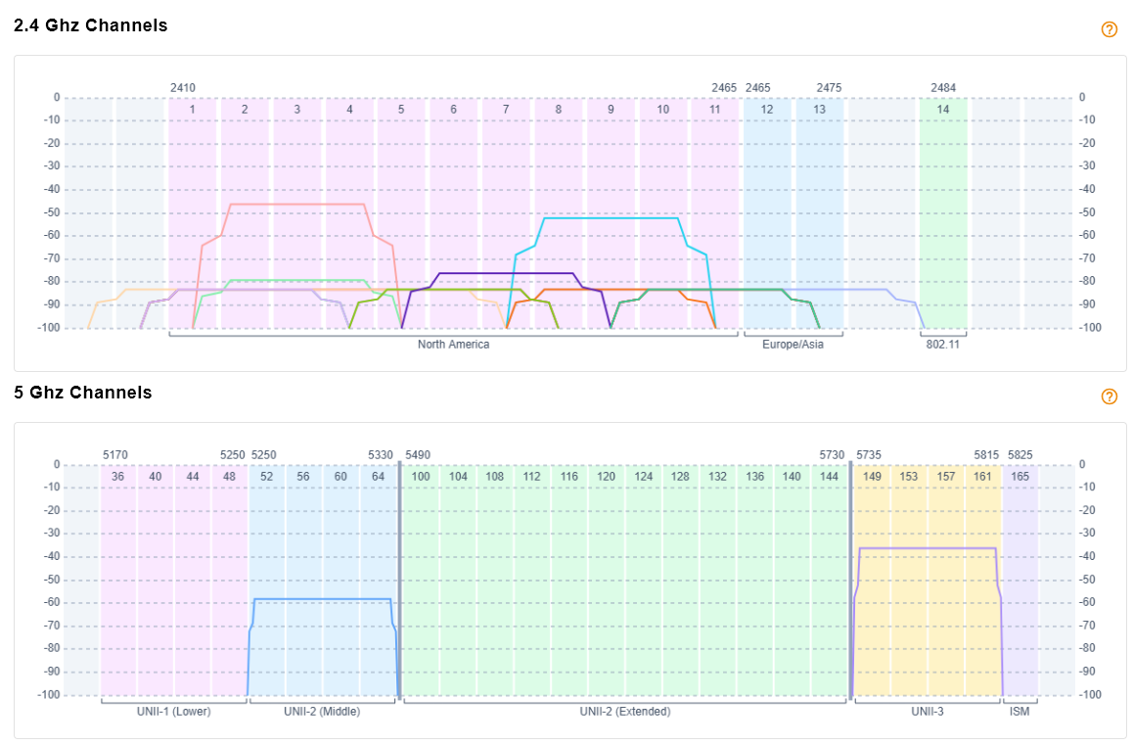
Task: Click channel 104 label in 5 GHz chart
Action: pyautogui.click(x=458, y=477)
